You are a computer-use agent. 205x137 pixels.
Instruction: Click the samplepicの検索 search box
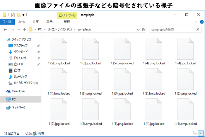173,30
